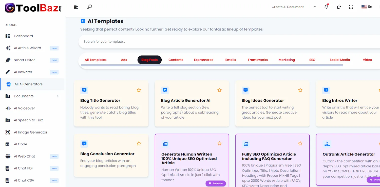Focus the template search field

click(229, 42)
